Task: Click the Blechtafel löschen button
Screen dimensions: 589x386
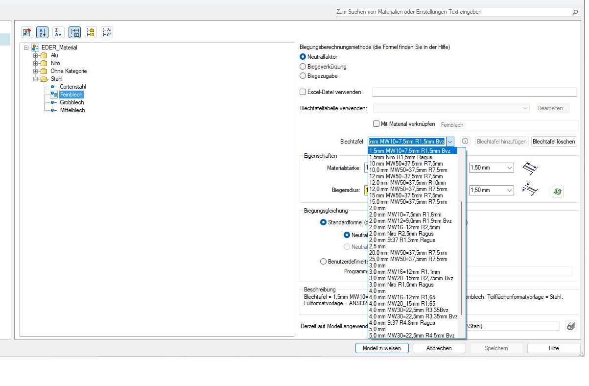Action: coord(554,142)
